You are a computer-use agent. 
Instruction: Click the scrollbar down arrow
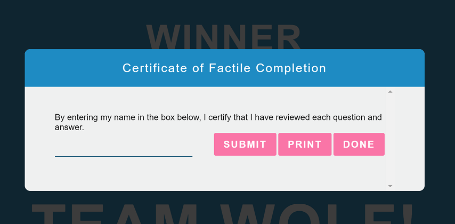pyautogui.click(x=390, y=186)
